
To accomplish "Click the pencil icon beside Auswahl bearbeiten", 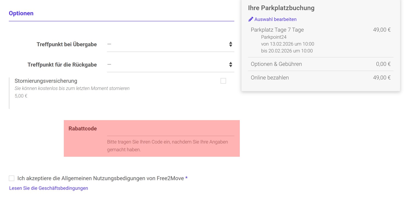I will click(251, 19).
